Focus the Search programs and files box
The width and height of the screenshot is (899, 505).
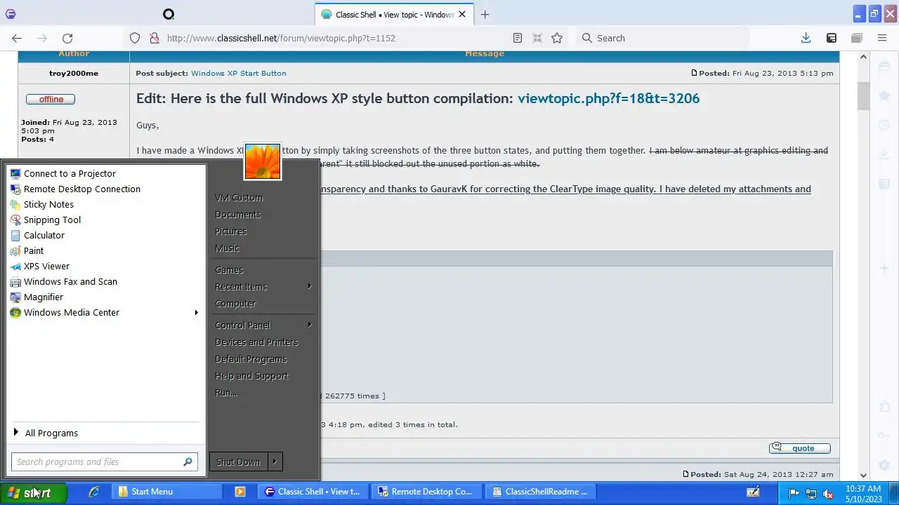pos(104,462)
